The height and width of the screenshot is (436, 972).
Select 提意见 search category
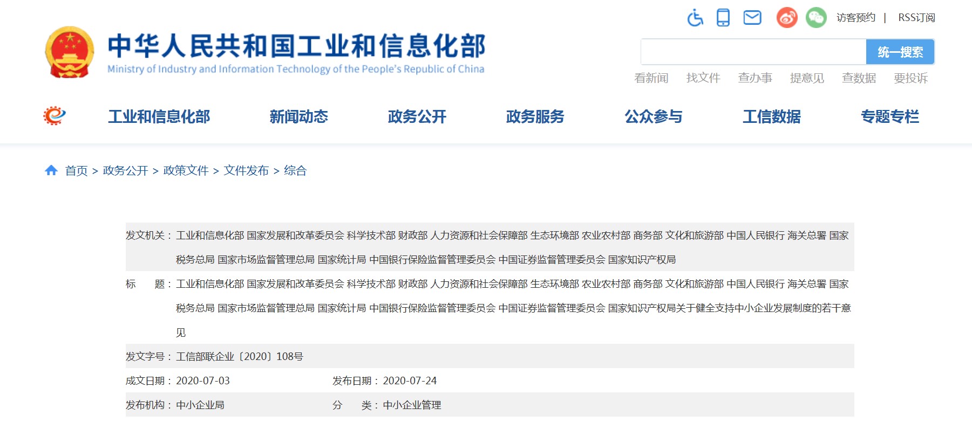(x=807, y=78)
